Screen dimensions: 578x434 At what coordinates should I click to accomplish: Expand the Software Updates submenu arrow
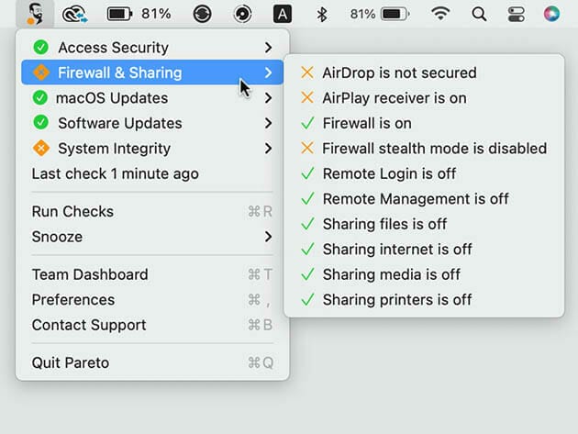pyautogui.click(x=268, y=123)
